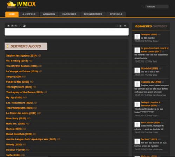Click the avatar beside The Courier review

(x=137, y=125)
